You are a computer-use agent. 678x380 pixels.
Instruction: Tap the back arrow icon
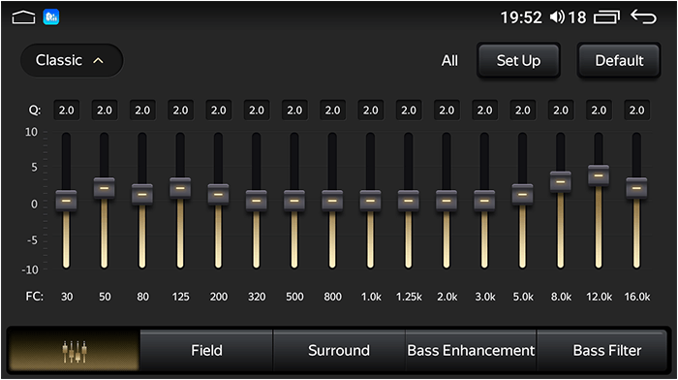[x=643, y=17]
